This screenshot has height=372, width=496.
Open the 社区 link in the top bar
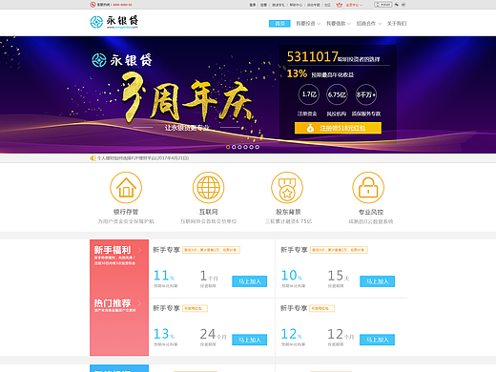328,5
